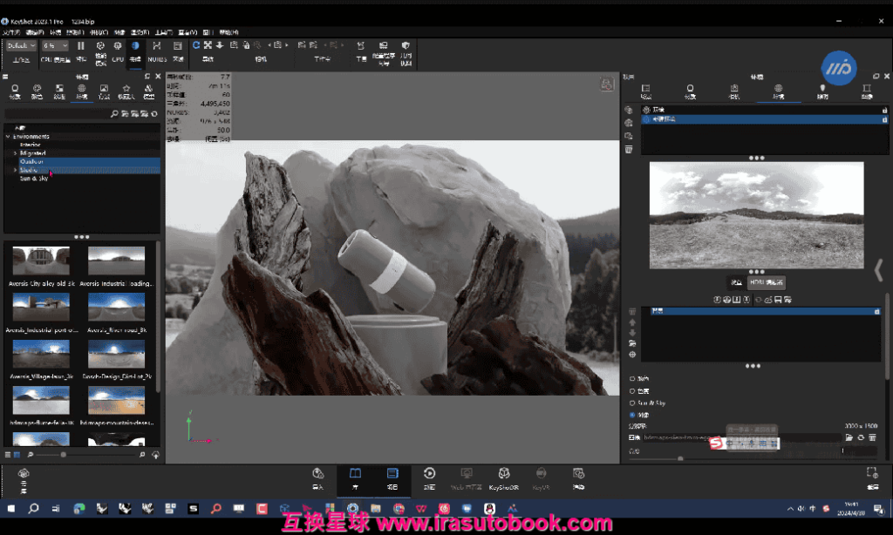Click the delete environment trash icon

629,149
